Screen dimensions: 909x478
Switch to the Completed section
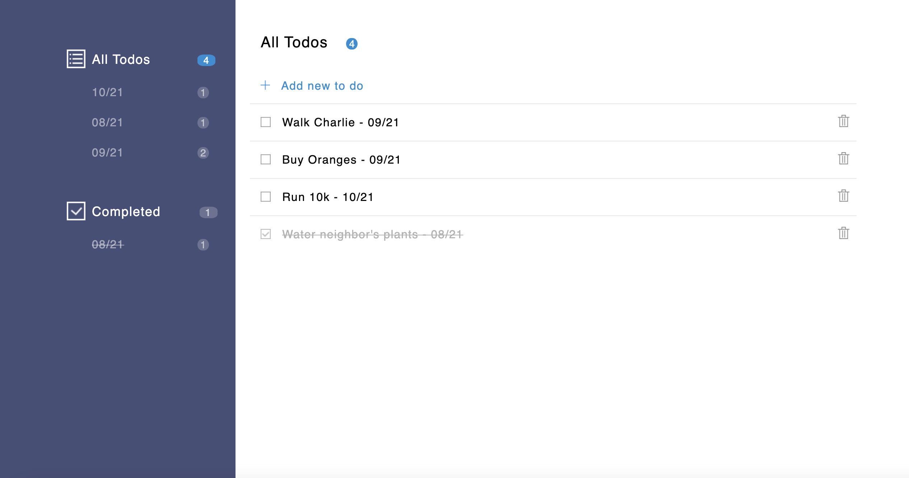[x=126, y=212]
